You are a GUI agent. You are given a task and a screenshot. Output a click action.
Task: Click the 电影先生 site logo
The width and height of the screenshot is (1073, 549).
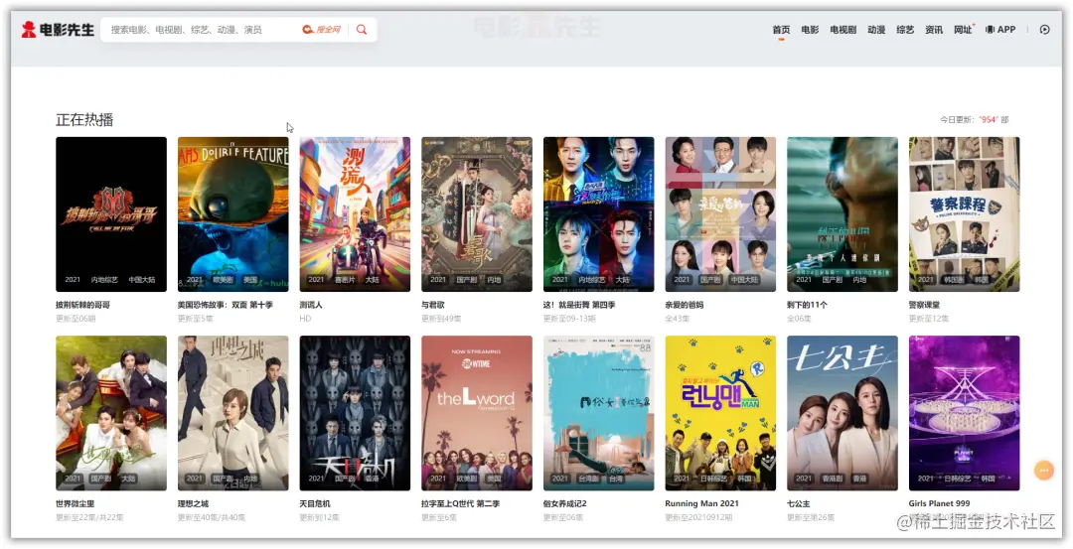coord(58,30)
